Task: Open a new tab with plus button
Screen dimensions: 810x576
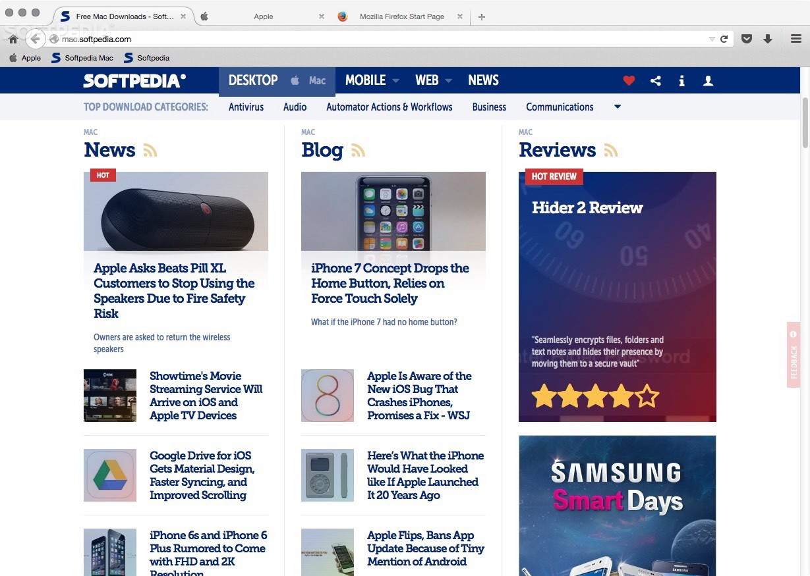Action: click(x=482, y=17)
